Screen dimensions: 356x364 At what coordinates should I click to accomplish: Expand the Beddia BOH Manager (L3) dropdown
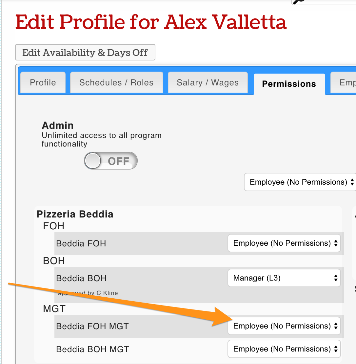click(x=285, y=278)
